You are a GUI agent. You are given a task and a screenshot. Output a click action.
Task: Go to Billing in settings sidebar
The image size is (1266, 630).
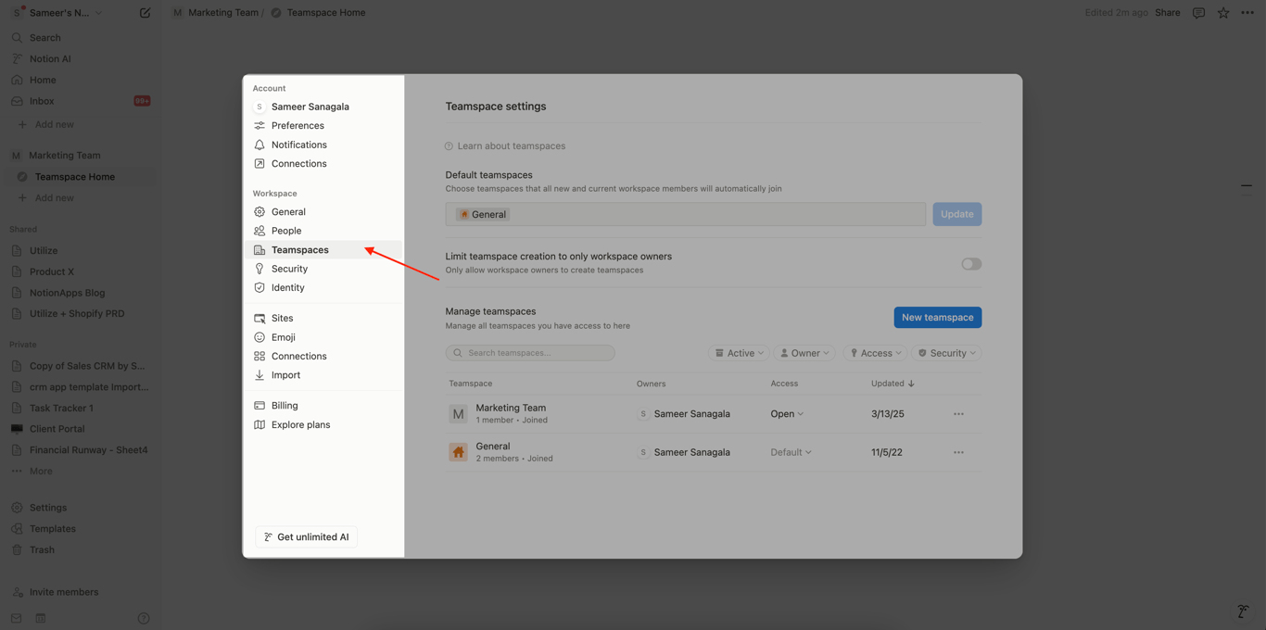[285, 406]
